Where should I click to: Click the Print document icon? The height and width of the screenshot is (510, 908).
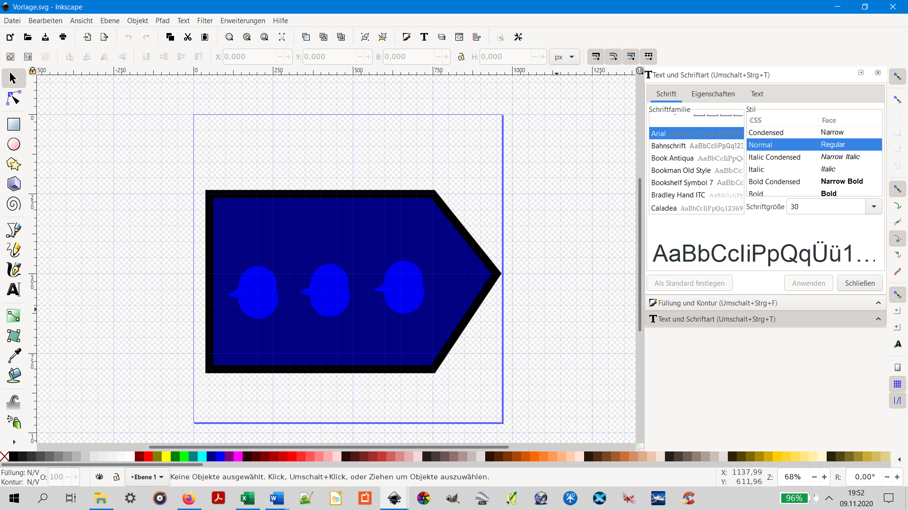tap(63, 37)
